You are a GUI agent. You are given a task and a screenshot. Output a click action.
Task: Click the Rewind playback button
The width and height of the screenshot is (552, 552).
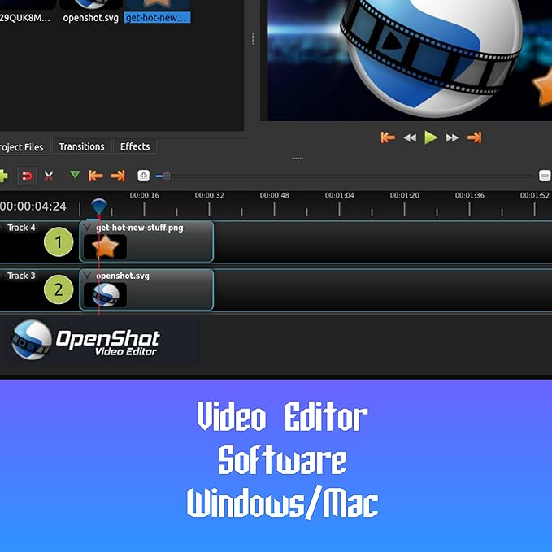[x=410, y=137]
